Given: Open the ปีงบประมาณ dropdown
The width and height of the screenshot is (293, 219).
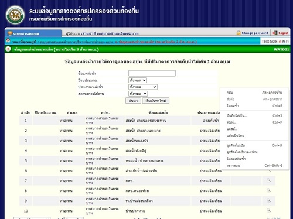Looking at the screenshot, I should (x=138, y=80).
